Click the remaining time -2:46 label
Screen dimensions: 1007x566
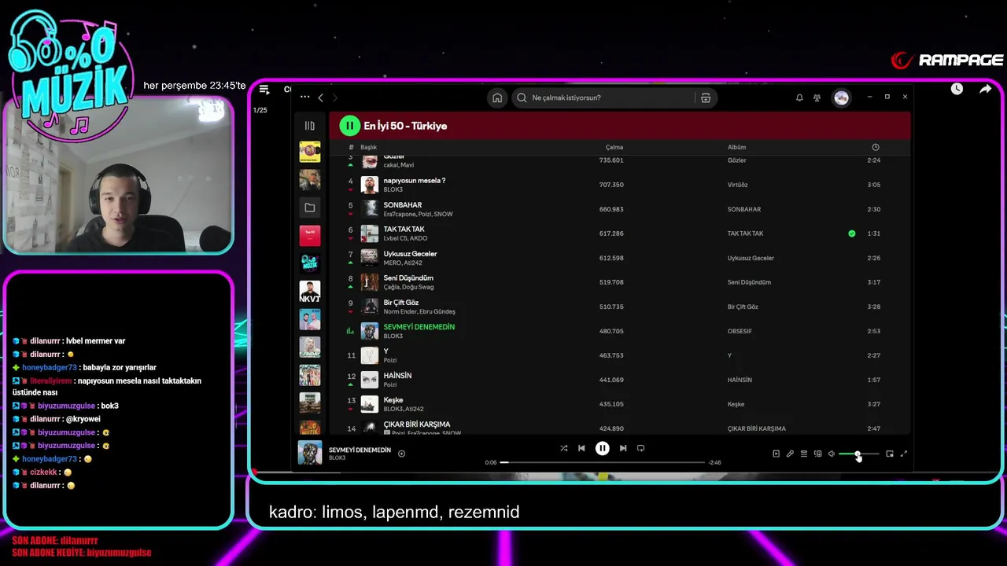point(714,462)
